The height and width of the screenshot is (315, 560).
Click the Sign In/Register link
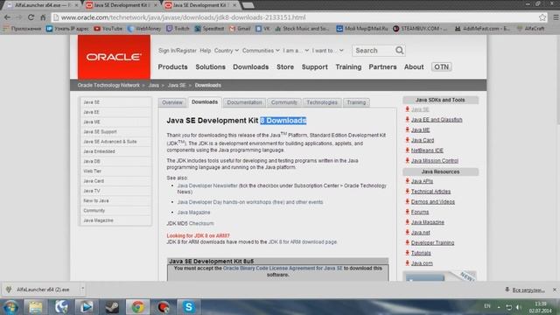click(x=177, y=51)
